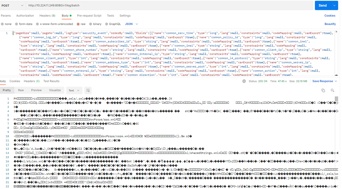The height and width of the screenshot is (189, 342).
Task: Open the Send button arrow options
Action: [x=334, y=5]
